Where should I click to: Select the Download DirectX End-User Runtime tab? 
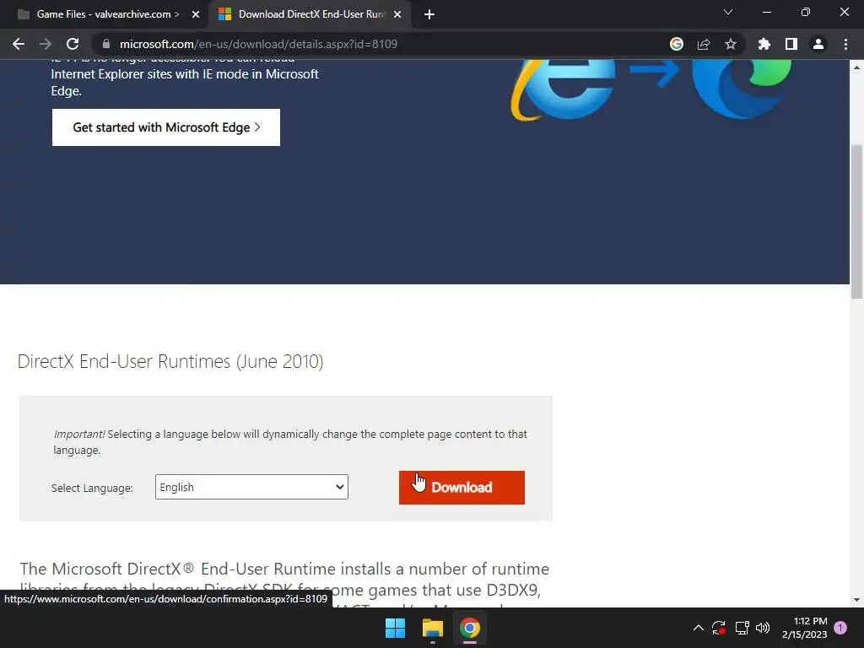[310, 14]
